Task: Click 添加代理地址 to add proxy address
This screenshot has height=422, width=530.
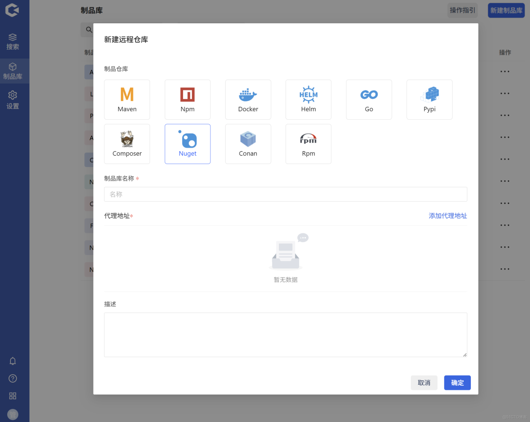Action: coord(448,215)
